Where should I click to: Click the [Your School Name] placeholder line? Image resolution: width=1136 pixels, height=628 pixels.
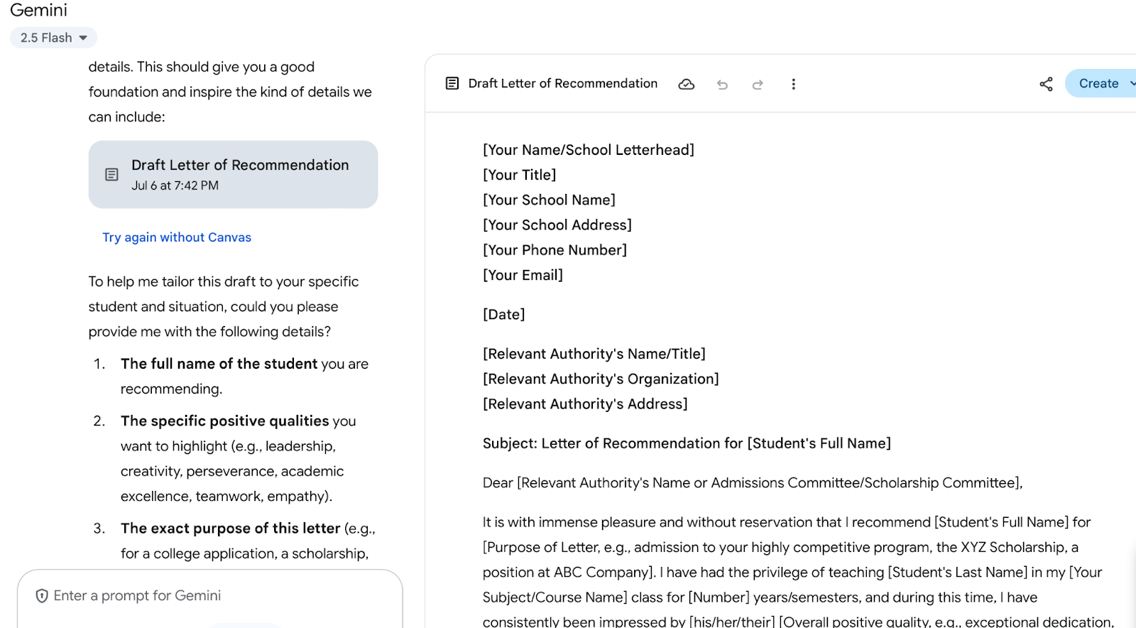[549, 200]
